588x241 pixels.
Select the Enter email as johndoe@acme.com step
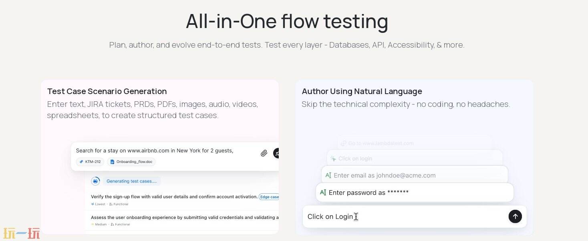click(x=415, y=175)
